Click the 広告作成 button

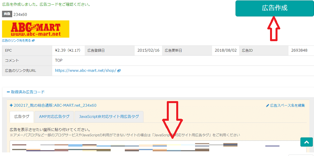click(x=274, y=8)
